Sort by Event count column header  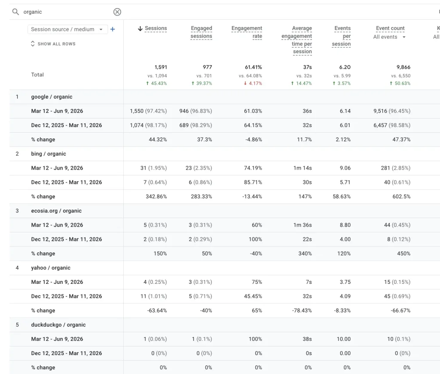click(390, 28)
